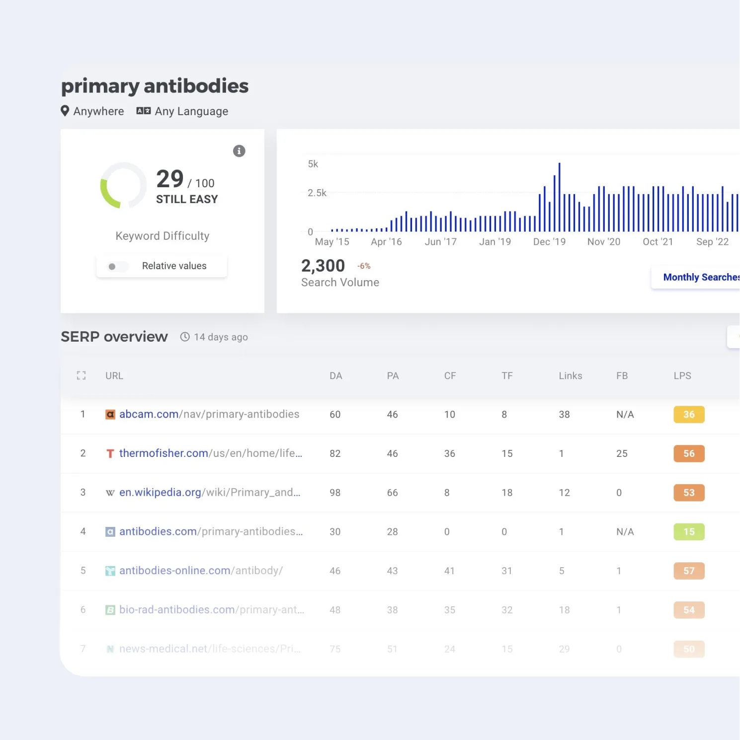Click the language icon beside Any Language
Image resolution: width=740 pixels, height=740 pixels.
coord(144,111)
